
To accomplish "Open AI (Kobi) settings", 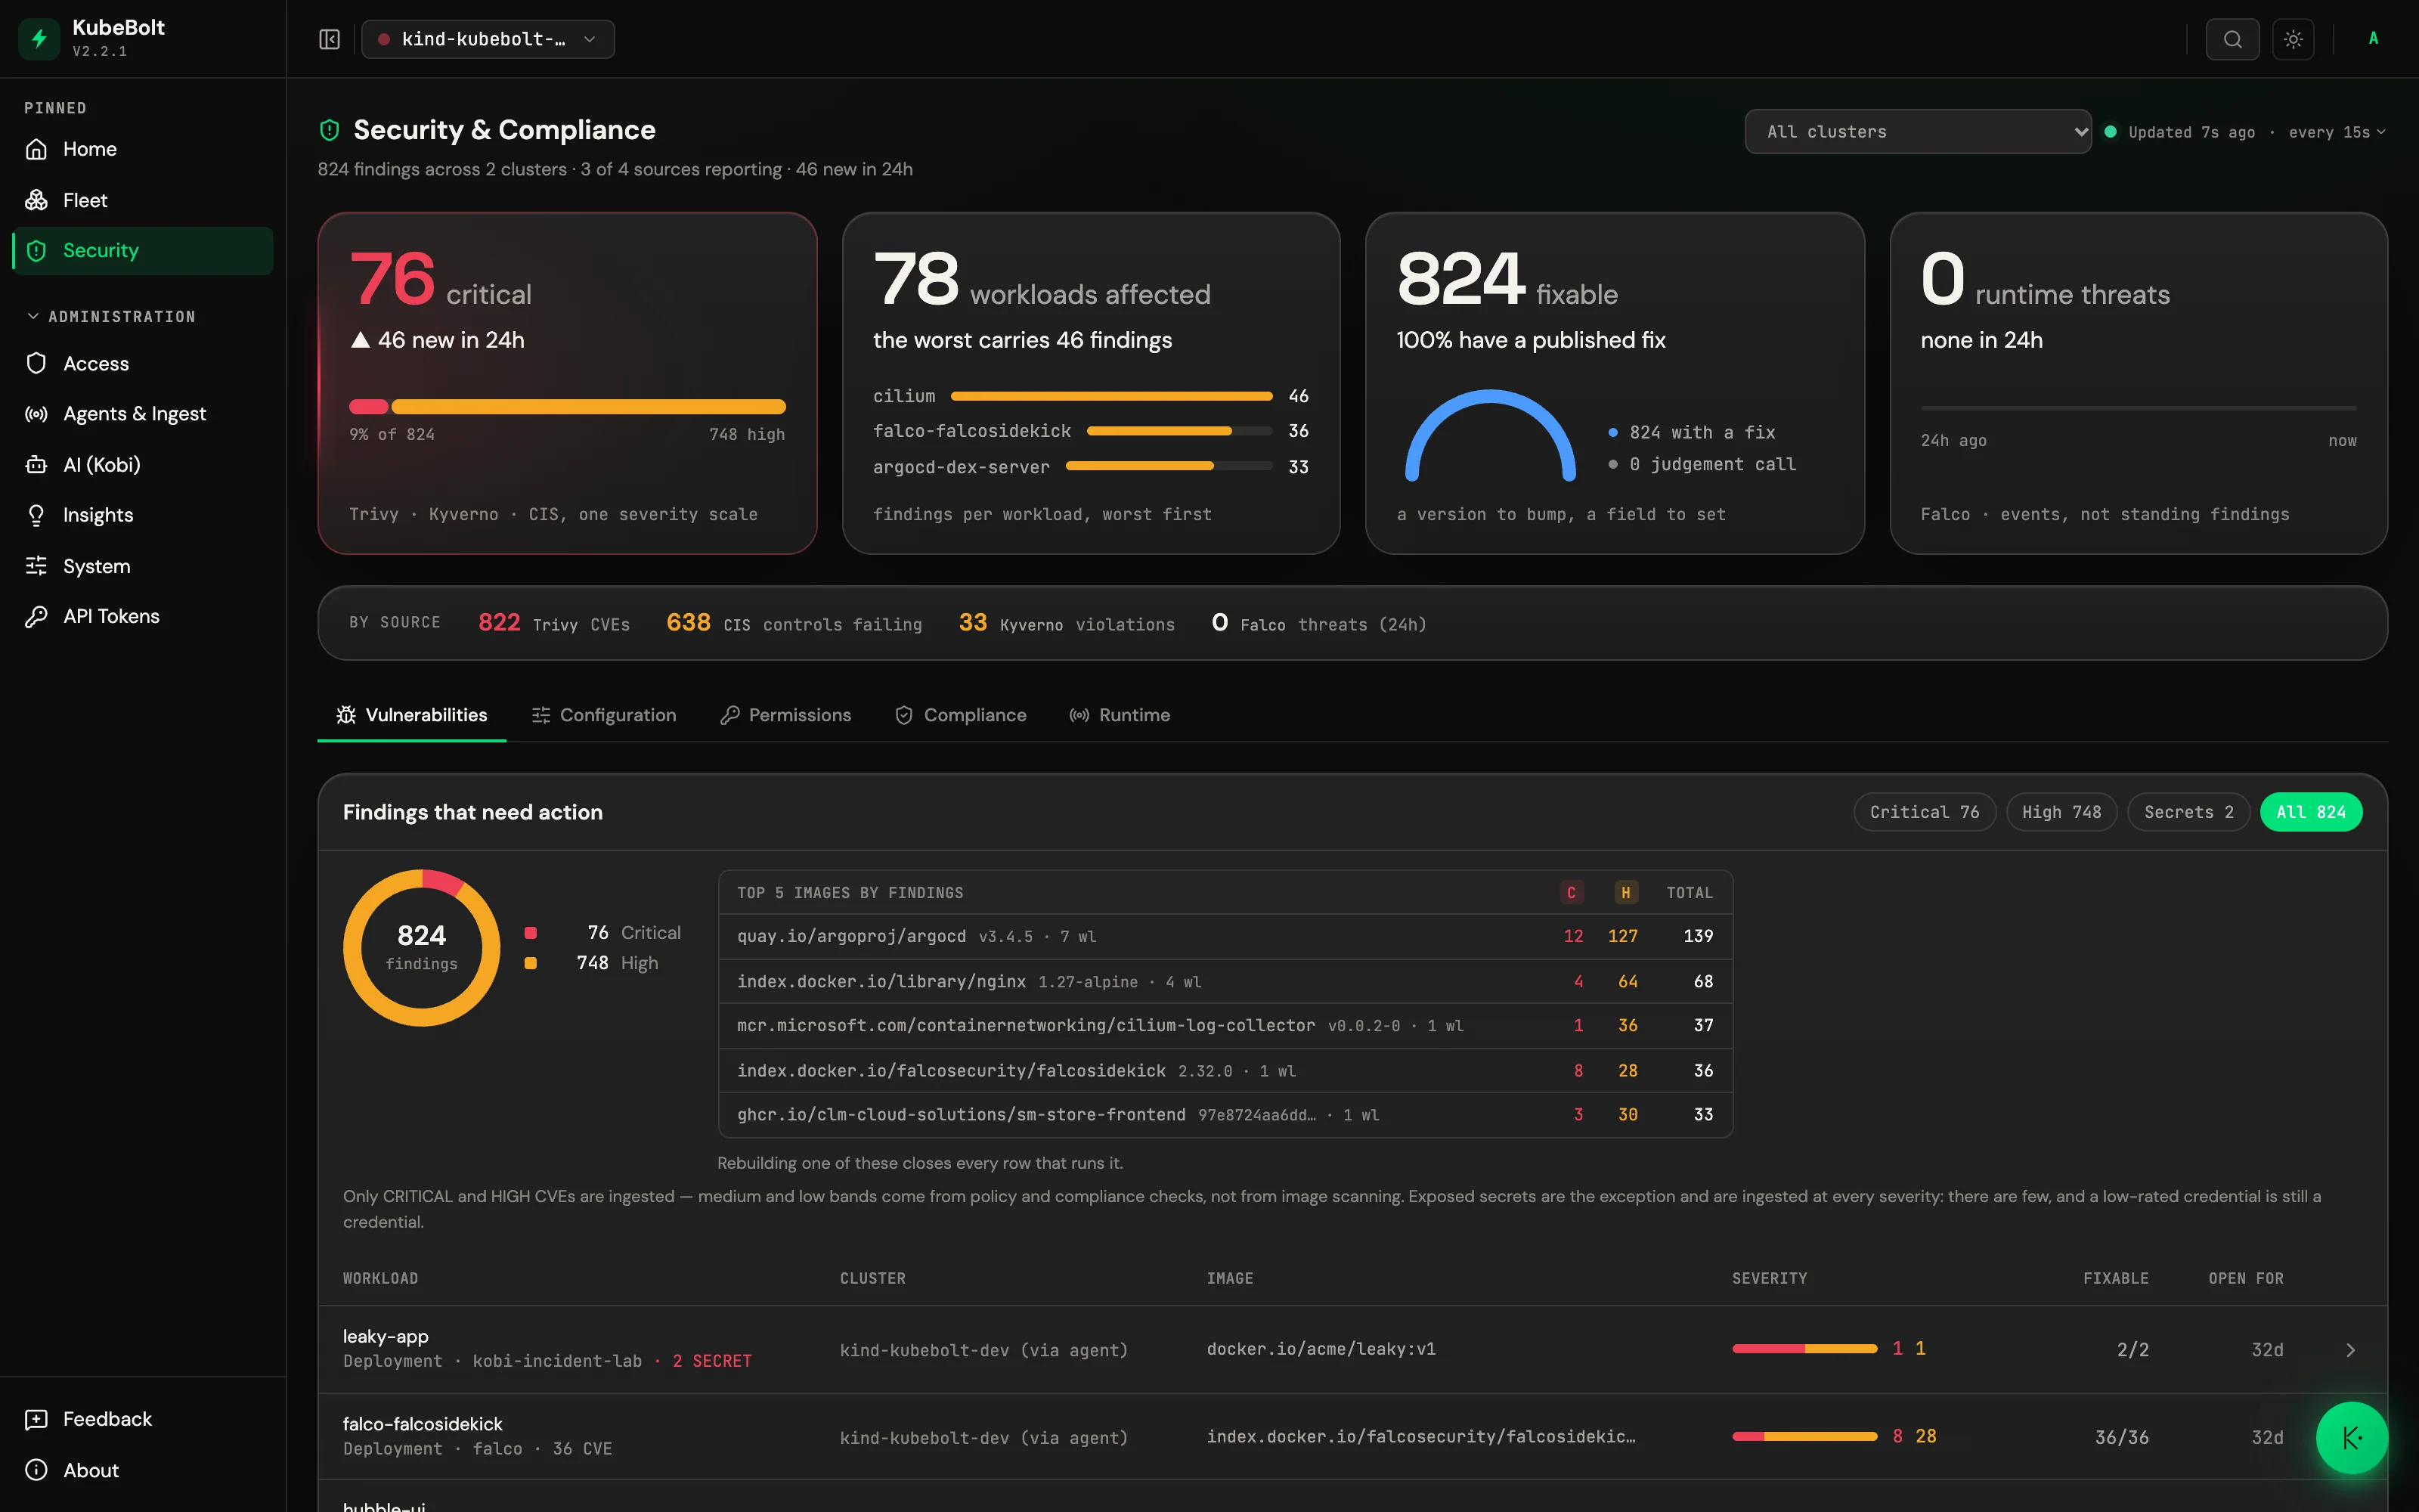I will pyautogui.click(x=142, y=465).
